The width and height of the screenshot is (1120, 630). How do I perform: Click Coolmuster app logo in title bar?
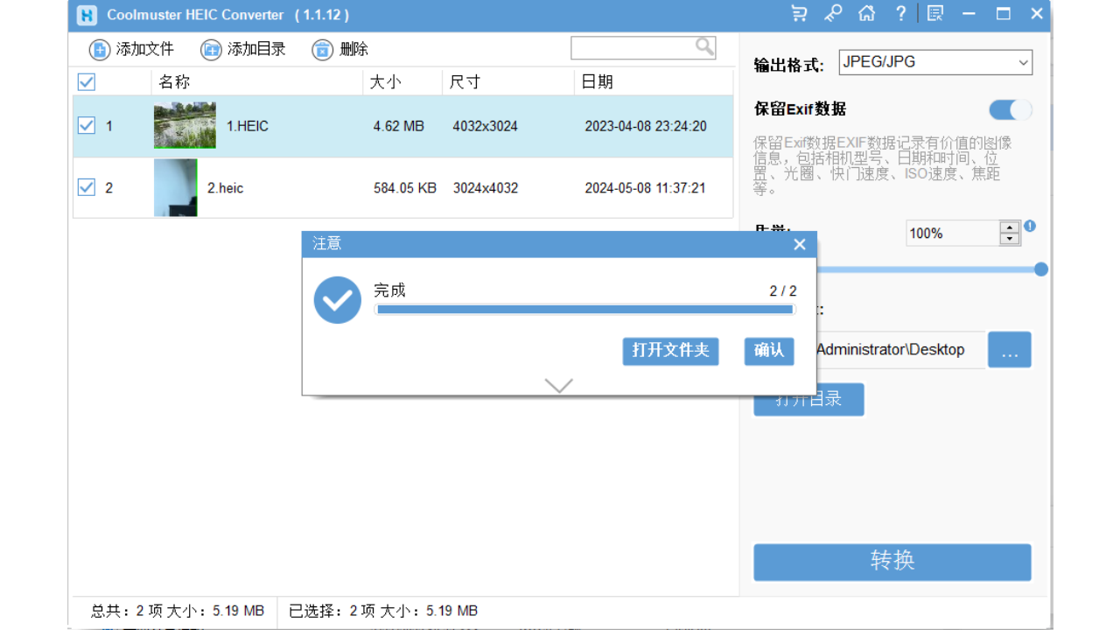coord(87,15)
